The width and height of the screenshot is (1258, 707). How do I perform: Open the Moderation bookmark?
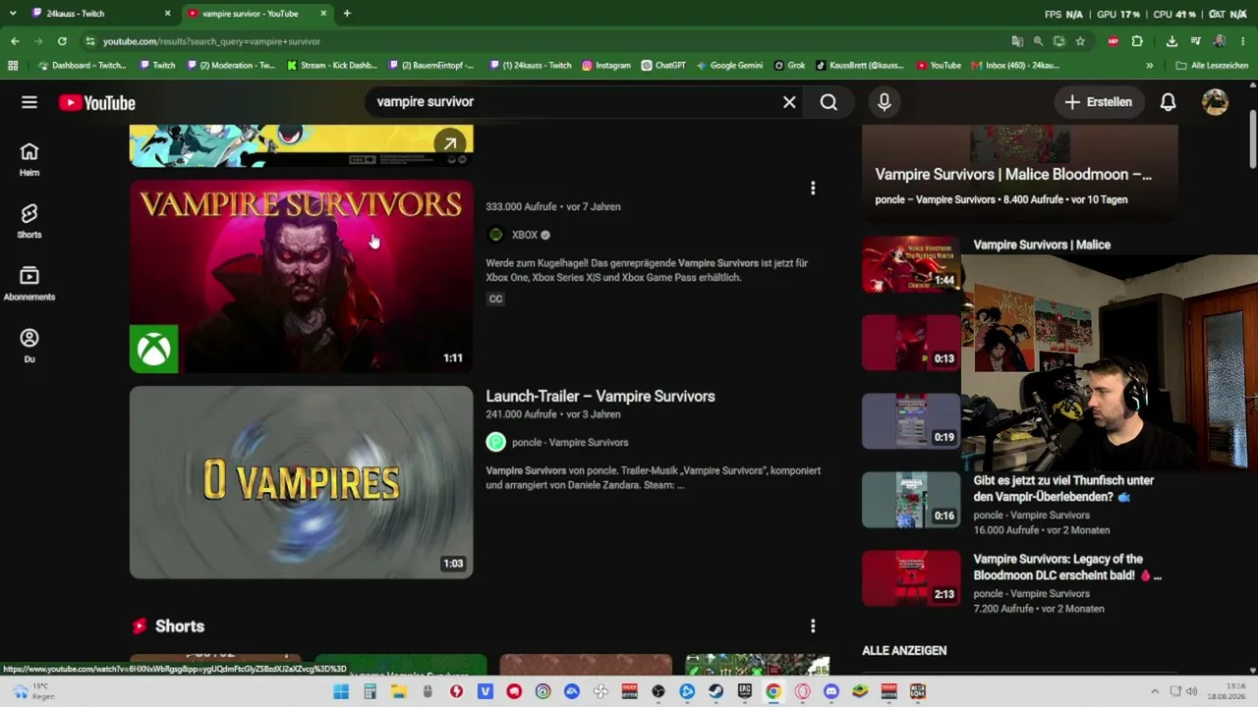(x=231, y=66)
